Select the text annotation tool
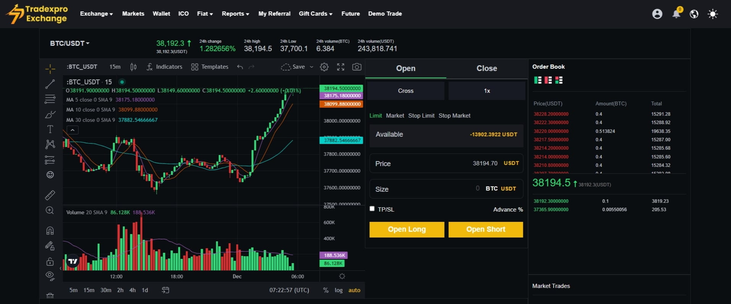The width and height of the screenshot is (731, 304). 50,129
